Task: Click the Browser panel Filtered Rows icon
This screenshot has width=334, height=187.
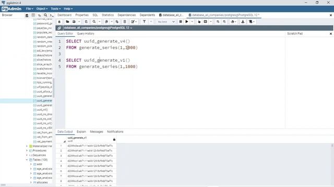Action: [x=40, y=15]
